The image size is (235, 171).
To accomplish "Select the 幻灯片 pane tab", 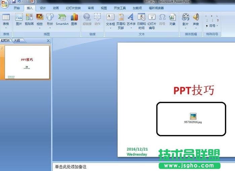I will [x=5, y=40].
